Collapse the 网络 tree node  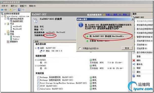[5, 34]
